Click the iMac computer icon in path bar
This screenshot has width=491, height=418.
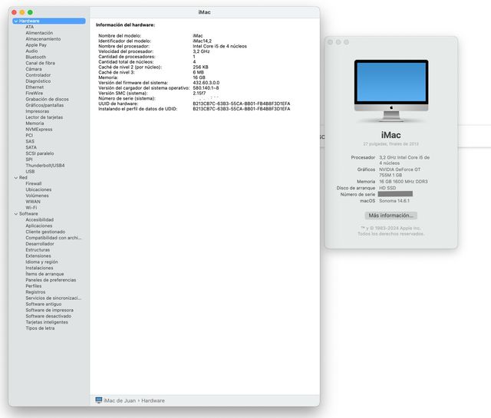[99, 400]
